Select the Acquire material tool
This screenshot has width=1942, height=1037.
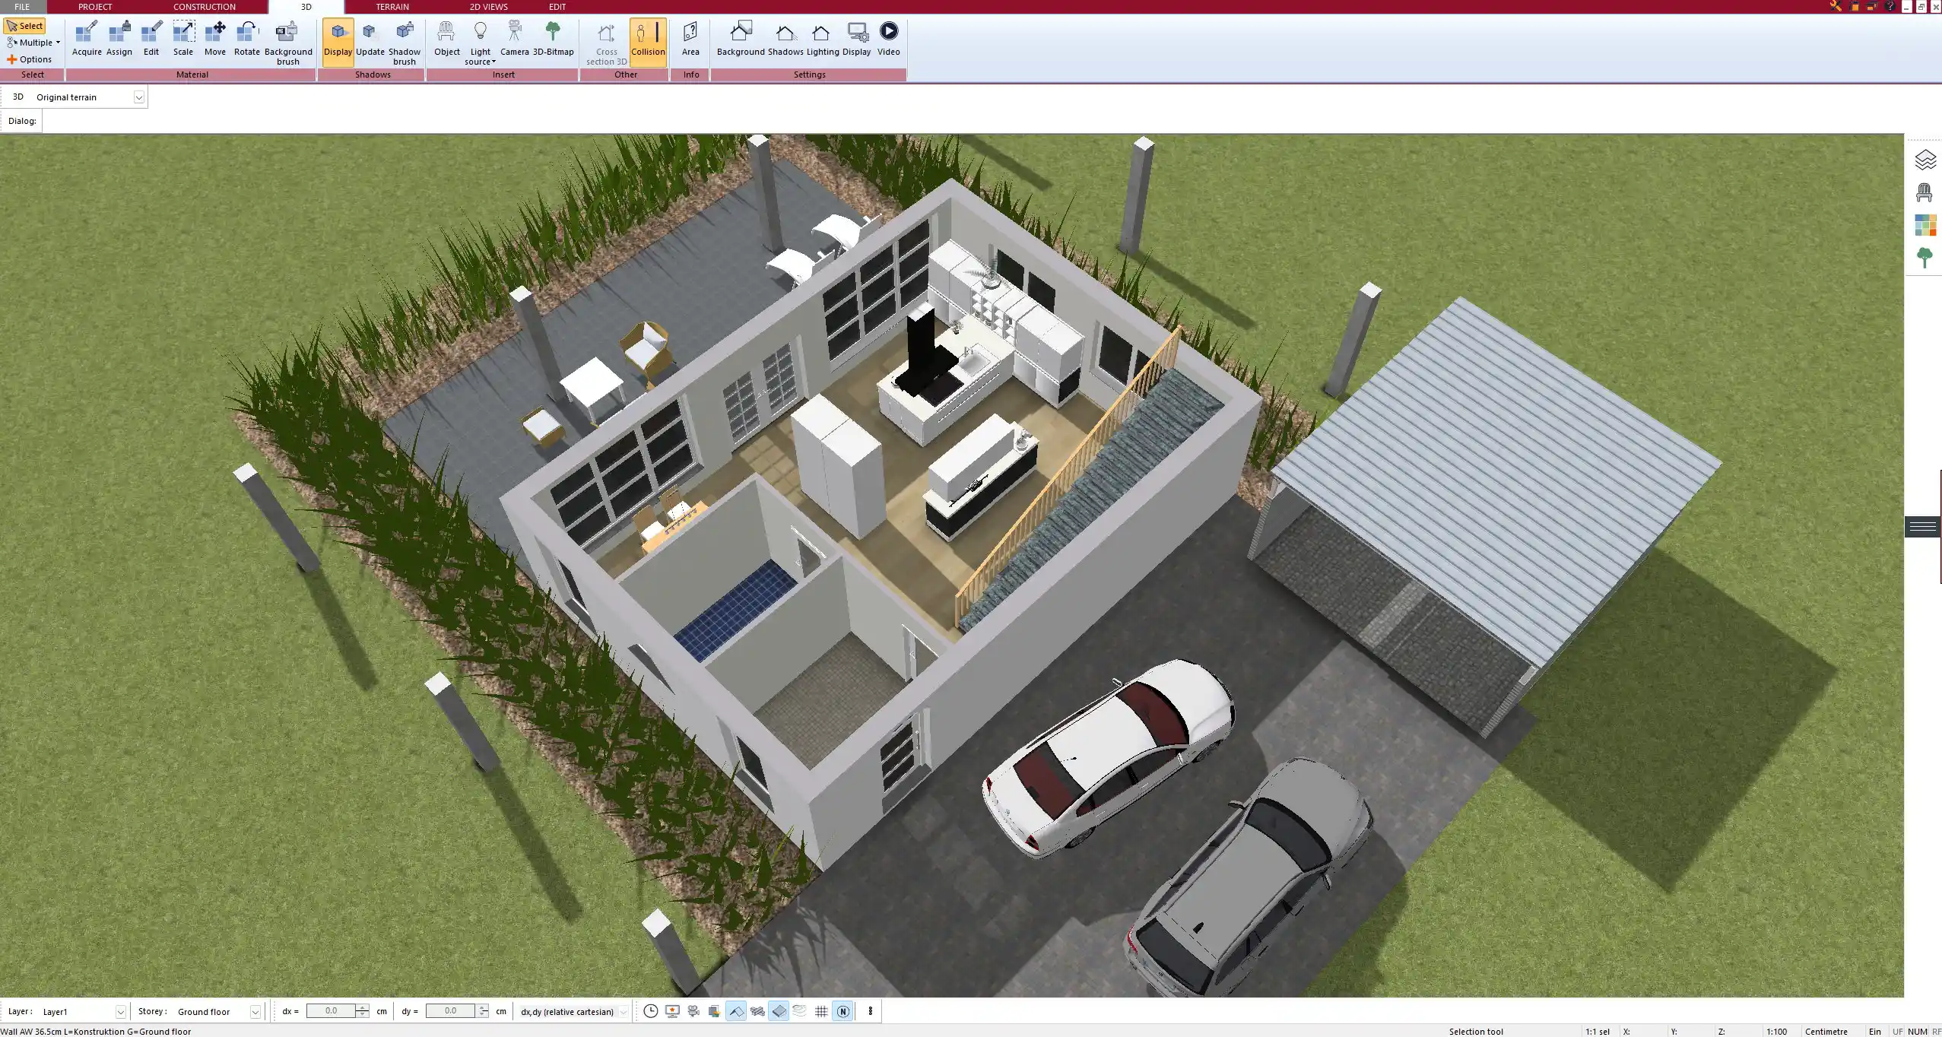point(87,39)
